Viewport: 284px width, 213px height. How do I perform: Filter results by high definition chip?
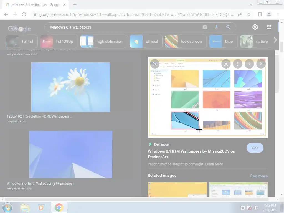[x=104, y=42]
